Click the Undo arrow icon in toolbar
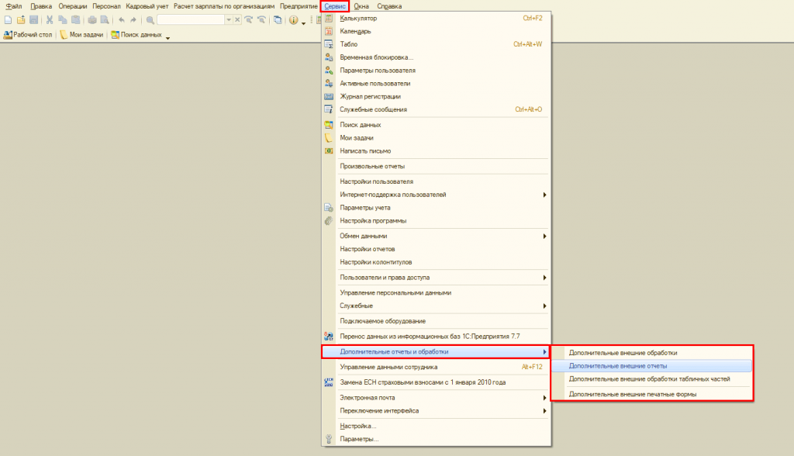 click(122, 19)
